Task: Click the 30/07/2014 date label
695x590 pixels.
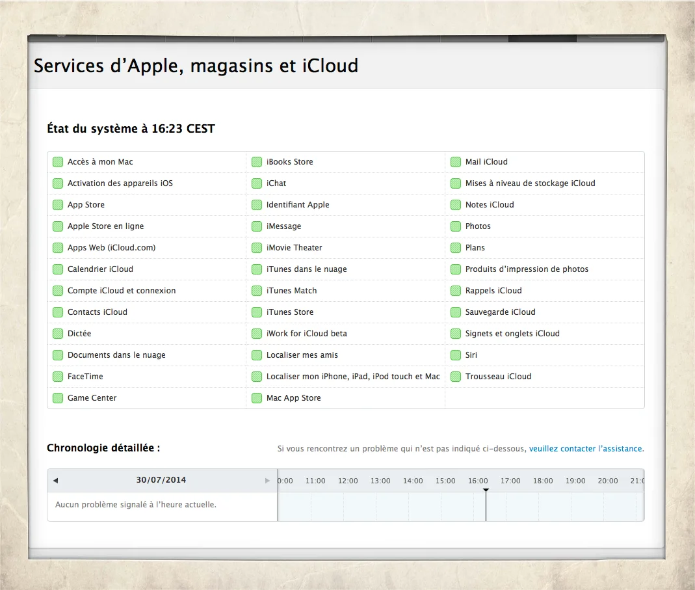Action: pyautogui.click(x=161, y=480)
